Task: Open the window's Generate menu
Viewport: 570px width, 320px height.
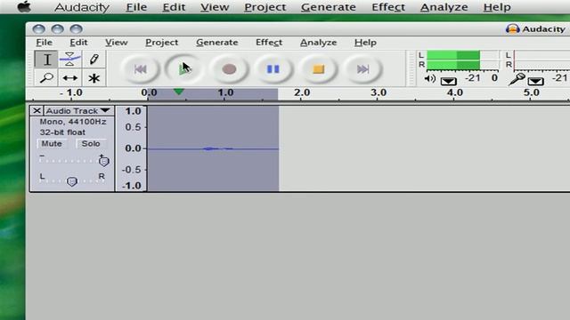Action: 217,43
